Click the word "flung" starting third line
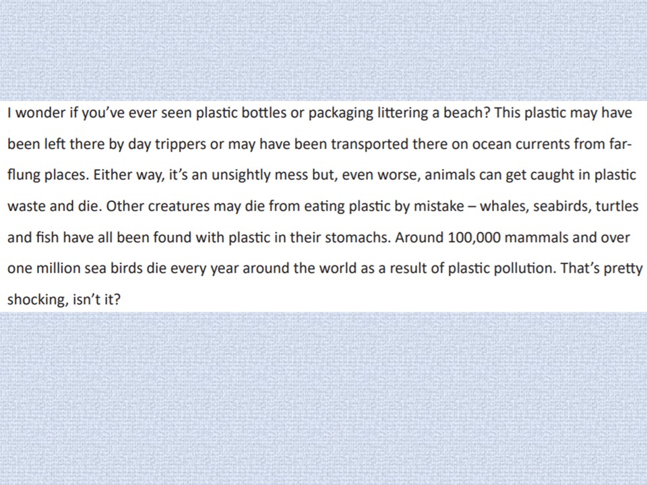The width and height of the screenshot is (647, 485). point(24,175)
